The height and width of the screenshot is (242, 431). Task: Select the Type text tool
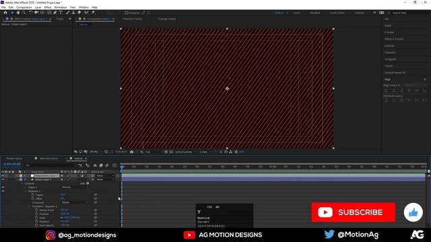pyautogui.click(x=61, y=13)
